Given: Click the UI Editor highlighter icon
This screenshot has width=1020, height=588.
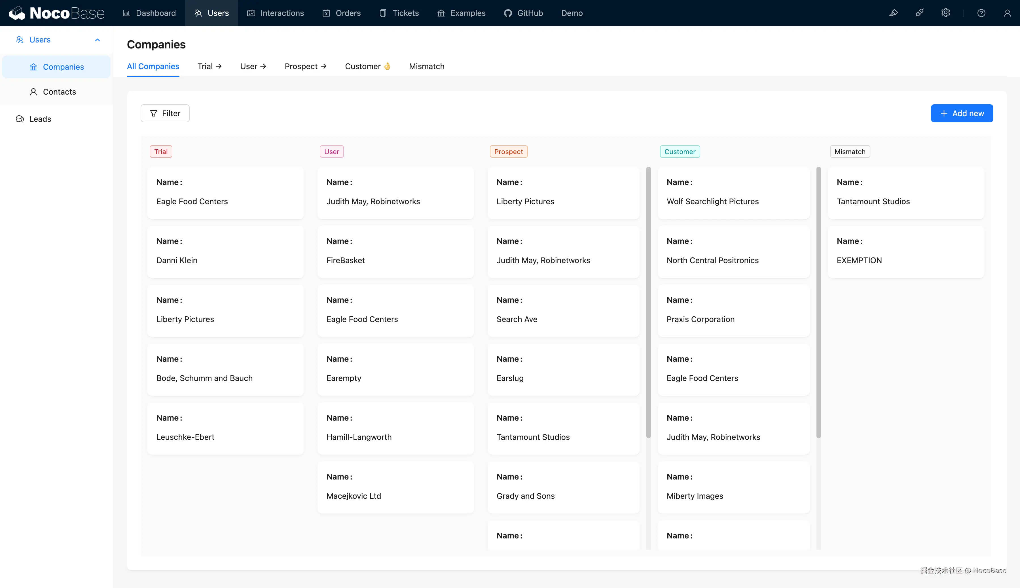Looking at the screenshot, I should pyautogui.click(x=893, y=13).
